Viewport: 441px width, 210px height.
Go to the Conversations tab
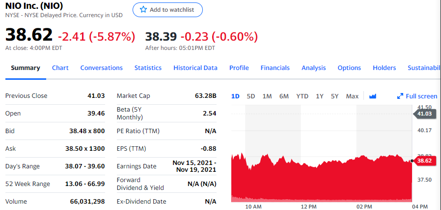[101, 68]
